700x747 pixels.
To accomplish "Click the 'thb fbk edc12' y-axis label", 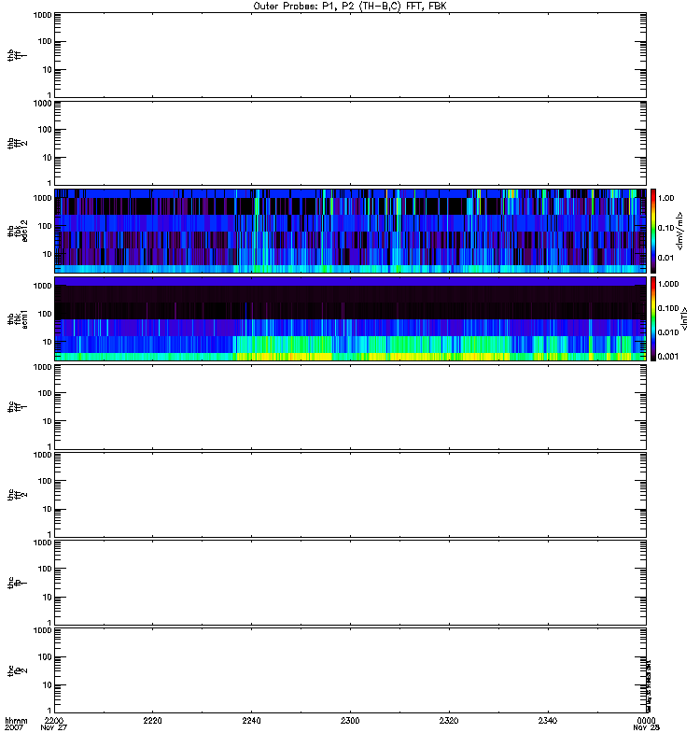I will pyautogui.click(x=13, y=230).
